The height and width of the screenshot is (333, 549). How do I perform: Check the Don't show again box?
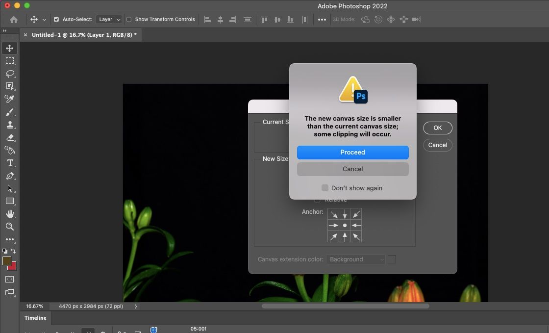pyautogui.click(x=324, y=188)
